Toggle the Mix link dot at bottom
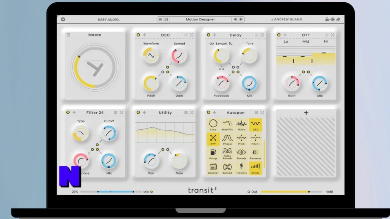The width and height of the screenshot is (390, 219). pyautogui.click(x=152, y=192)
